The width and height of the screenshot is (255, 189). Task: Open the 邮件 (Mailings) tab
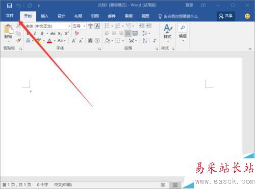click(112, 16)
